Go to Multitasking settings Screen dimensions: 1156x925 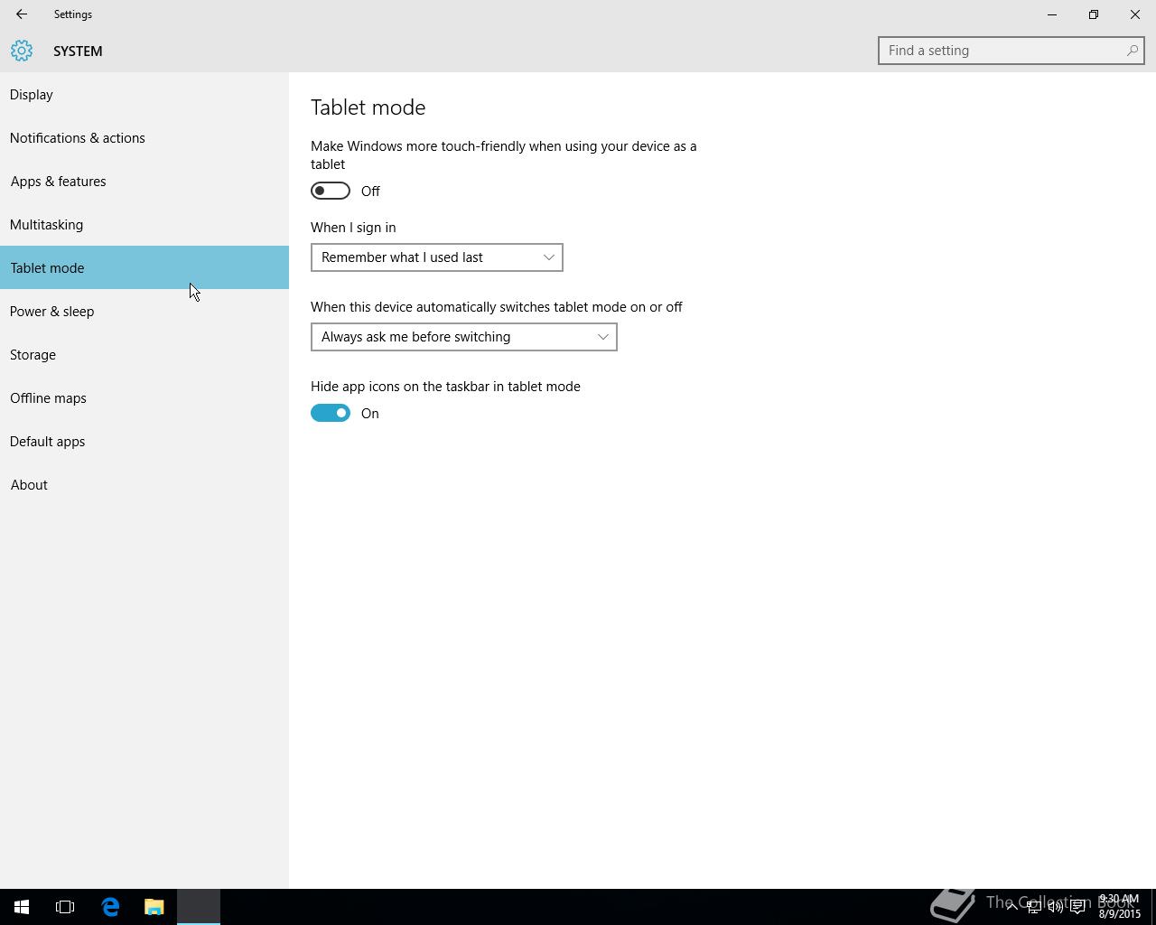click(144, 225)
